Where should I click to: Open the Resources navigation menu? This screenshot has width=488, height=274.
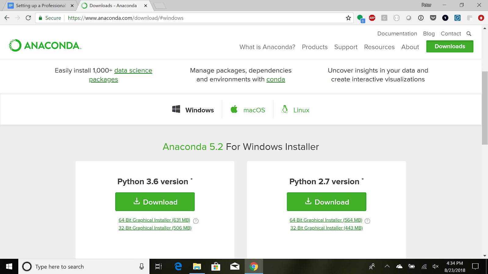point(379,47)
